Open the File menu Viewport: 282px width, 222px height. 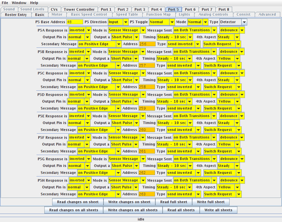pos(5,3)
